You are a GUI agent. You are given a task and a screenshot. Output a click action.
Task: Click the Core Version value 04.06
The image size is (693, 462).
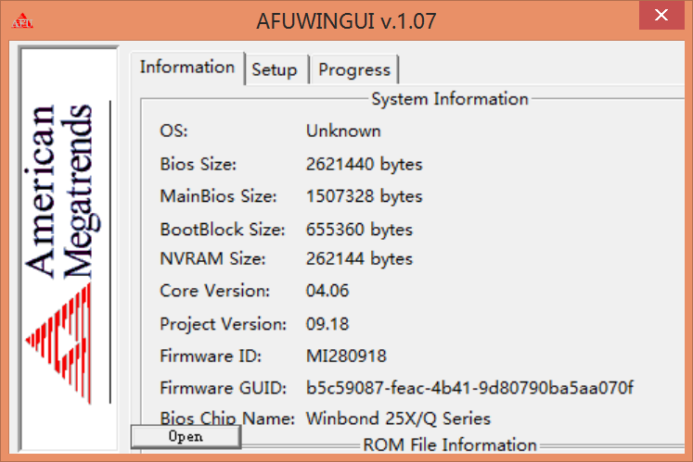click(327, 291)
